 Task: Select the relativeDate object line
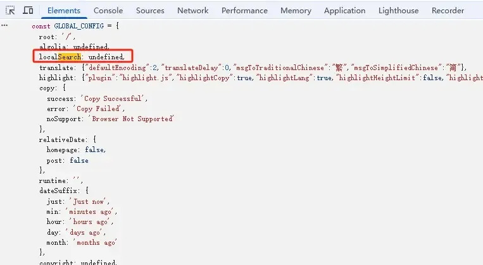[68, 139]
